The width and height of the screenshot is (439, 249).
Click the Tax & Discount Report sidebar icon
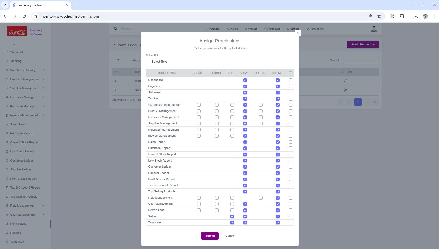pos(7,187)
